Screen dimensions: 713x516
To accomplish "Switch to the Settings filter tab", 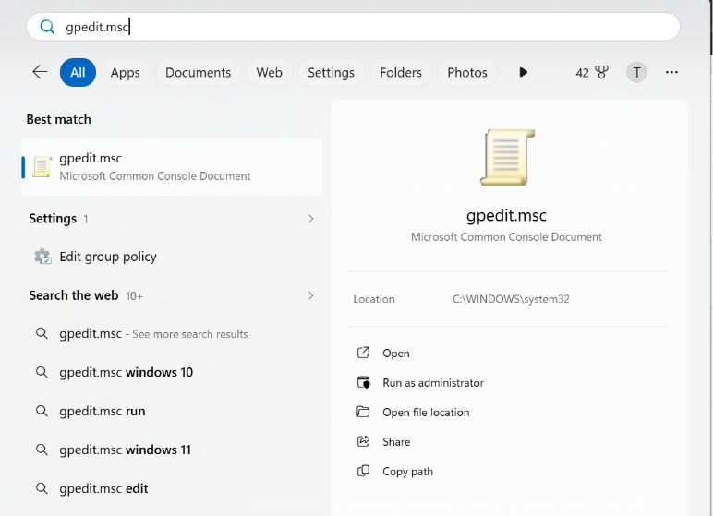I will (331, 72).
